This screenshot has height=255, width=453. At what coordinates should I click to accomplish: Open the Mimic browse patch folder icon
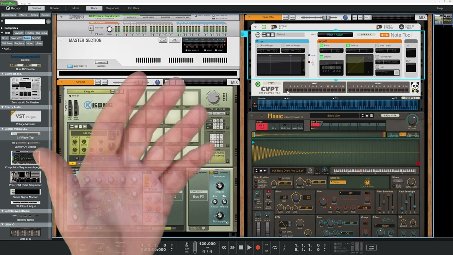(367, 115)
